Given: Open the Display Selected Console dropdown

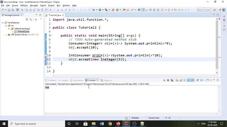Looking at the screenshot, I should coord(204,80).
